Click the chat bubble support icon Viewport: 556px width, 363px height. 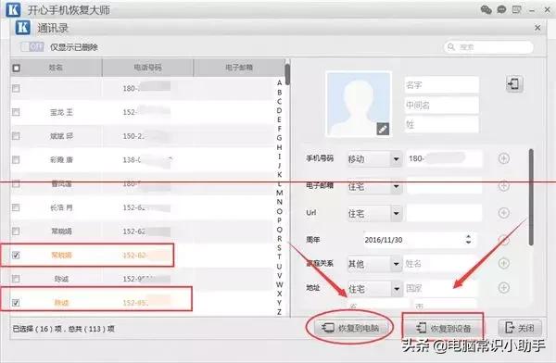501,9
